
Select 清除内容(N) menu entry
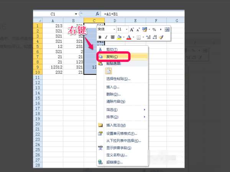tap(122, 102)
